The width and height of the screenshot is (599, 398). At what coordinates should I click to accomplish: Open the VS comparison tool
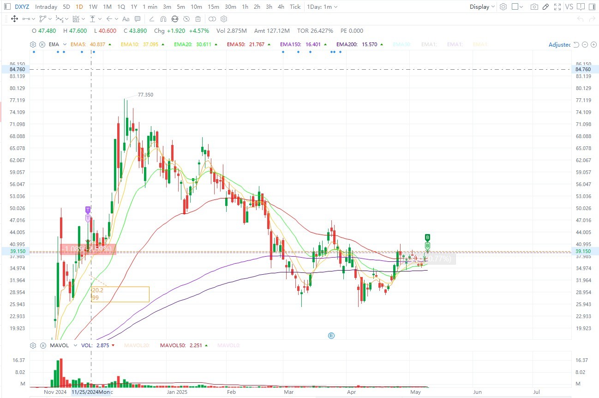[x=569, y=7]
